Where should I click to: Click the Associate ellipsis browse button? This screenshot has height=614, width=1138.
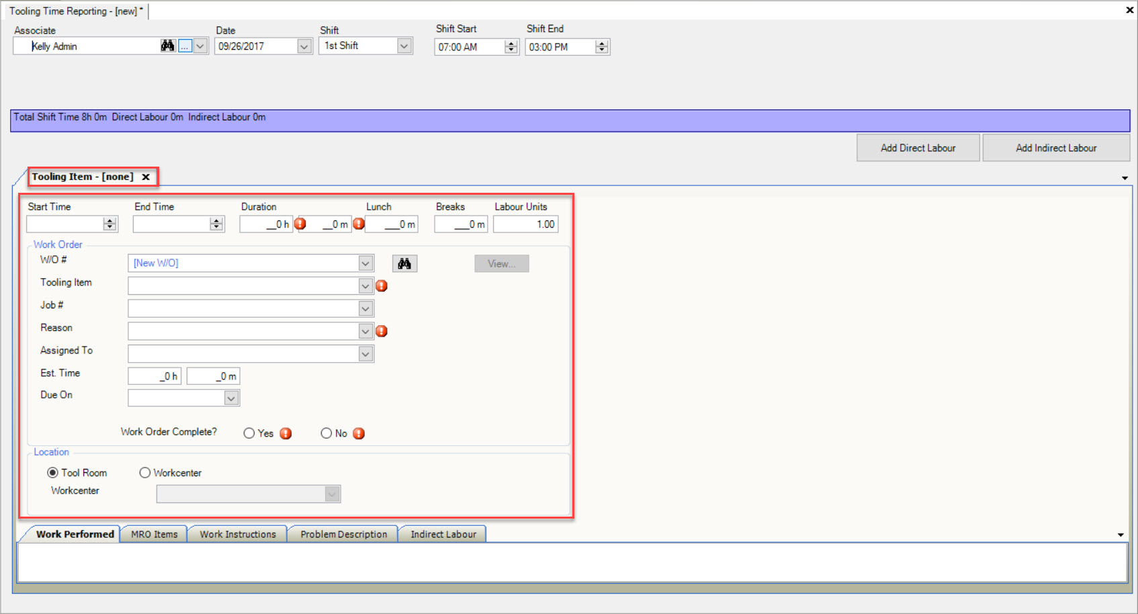pos(185,46)
